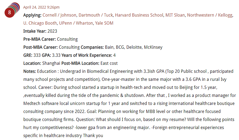Click the Post-MBA Career label
Image resolution: width=239 pixels, height=140 pixels.
(40, 47)
